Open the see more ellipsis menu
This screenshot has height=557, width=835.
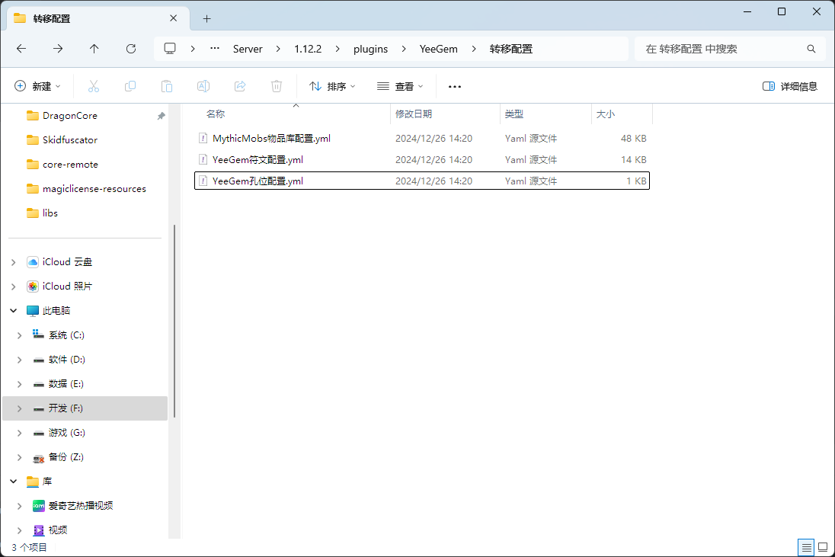click(455, 86)
